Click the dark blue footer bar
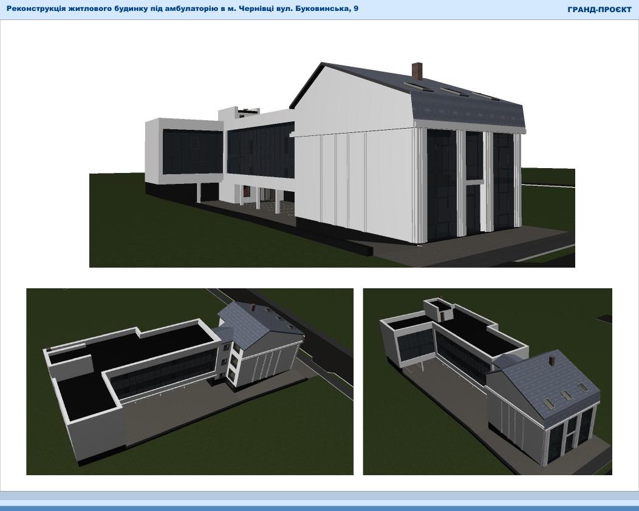Viewport: 639px width, 511px height. (319, 508)
